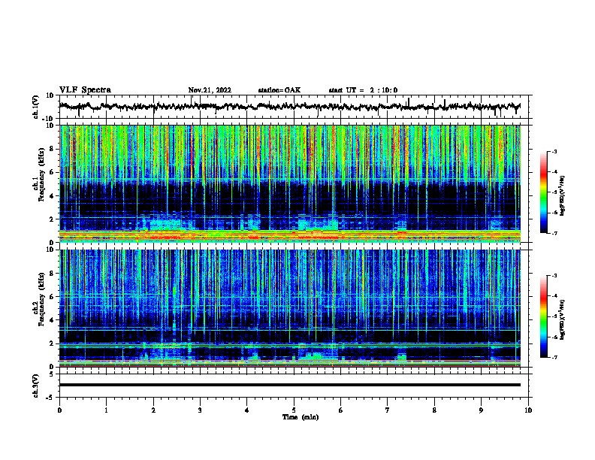This screenshot has height=460, width=595.
Task: Click time axis tick label "6"
Action: [x=341, y=410]
